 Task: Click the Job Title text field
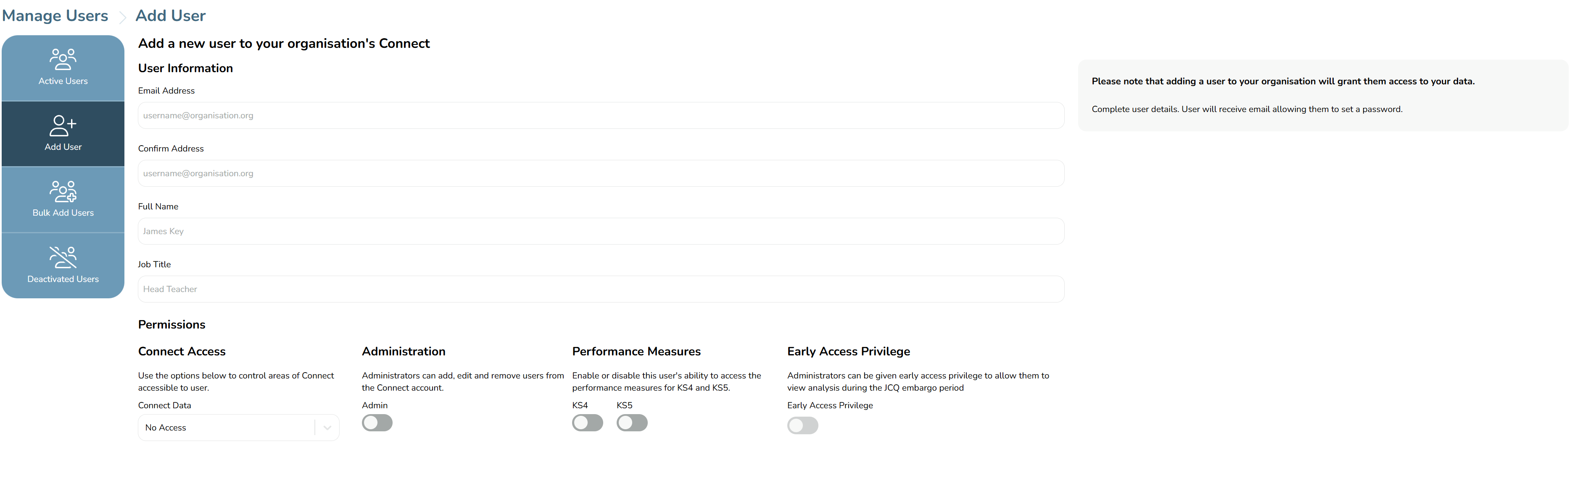(601, 290)
